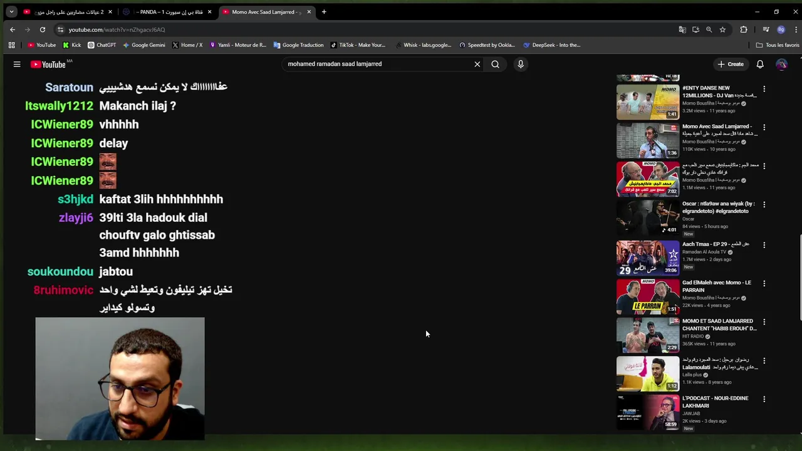Open the browser extensions puzzle icon
This screenshot has height=451, width=802.
(x=744, y=29)
